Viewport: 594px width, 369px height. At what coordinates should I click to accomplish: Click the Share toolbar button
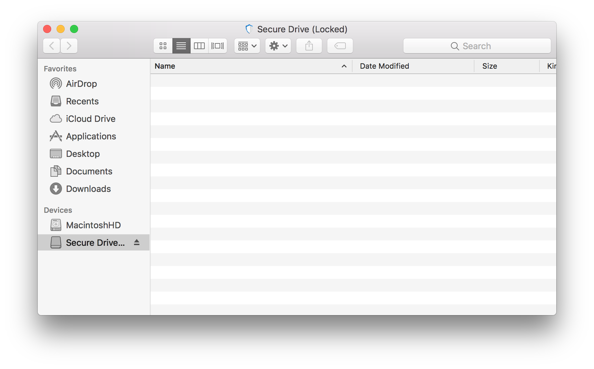click(309, 46)
